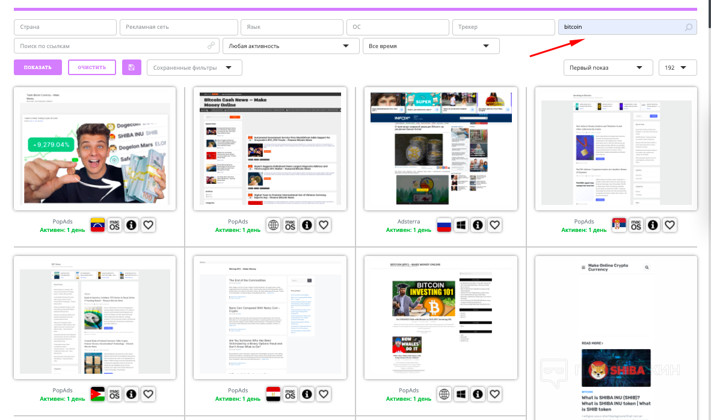Viewport: 711px width, 420px height.
Task: Click the Russia flag on Adsterra card
Action: point(444,225)
